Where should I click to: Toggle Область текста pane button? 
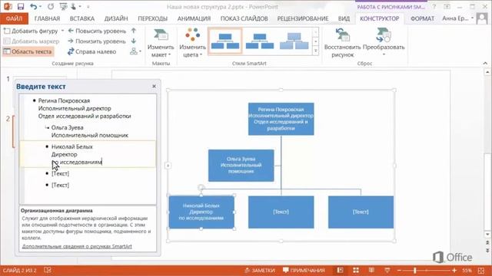coord(28,51)
